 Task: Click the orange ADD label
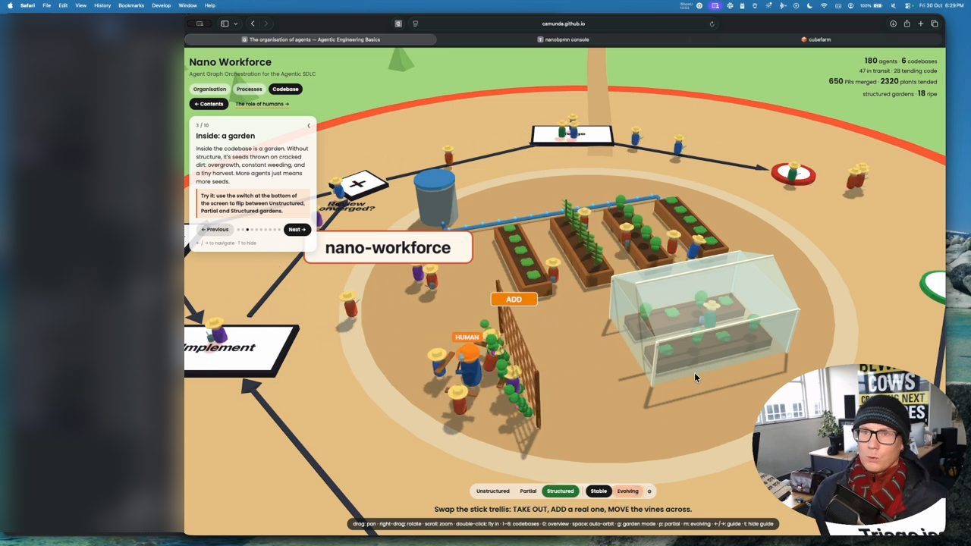514,300
